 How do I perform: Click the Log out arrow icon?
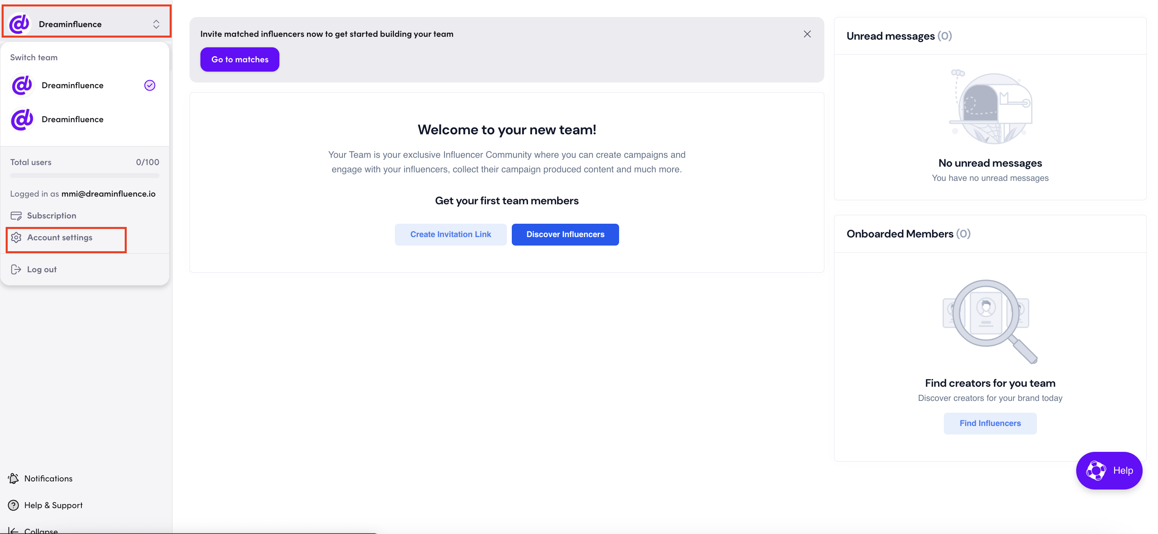[x=16, y=269]
